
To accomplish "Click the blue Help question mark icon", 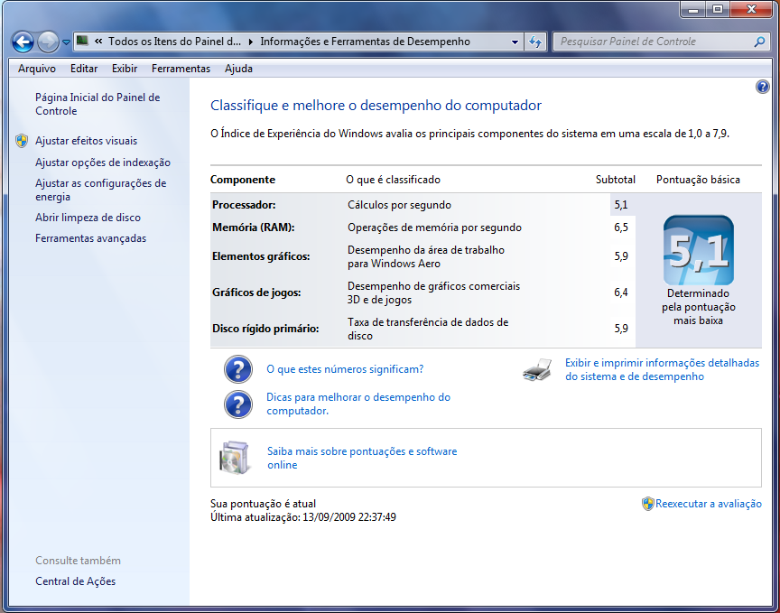I will click(763, 86).
